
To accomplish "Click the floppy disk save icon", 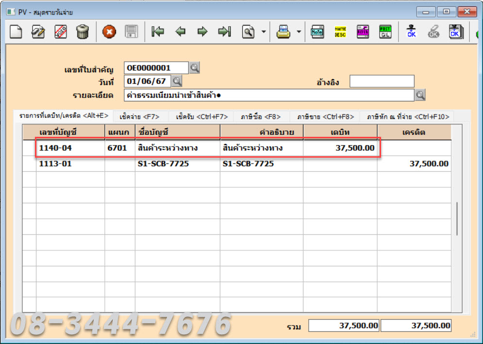I will click(x=132, y=32).
